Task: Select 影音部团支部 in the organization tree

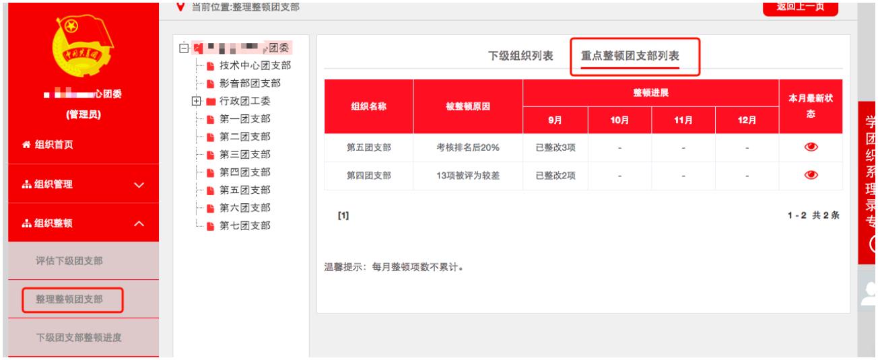Action: [250, 83]
